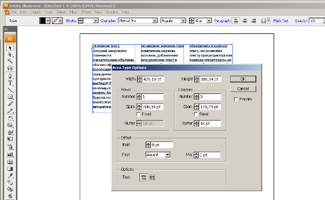325x200 pixels.
Task: Select the Direct Selection tool
Action: click(10, 55)
